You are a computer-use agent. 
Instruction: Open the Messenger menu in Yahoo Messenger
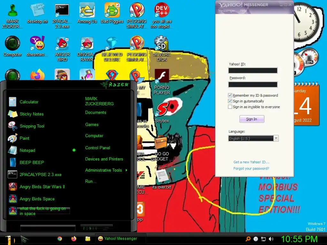[x=226, y=11]
